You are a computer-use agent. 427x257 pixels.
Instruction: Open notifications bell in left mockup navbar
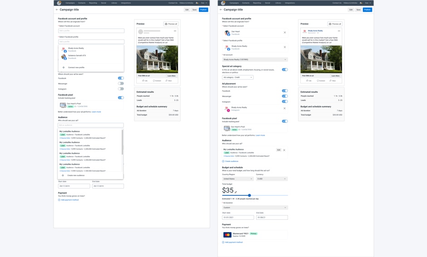point(197,3)
